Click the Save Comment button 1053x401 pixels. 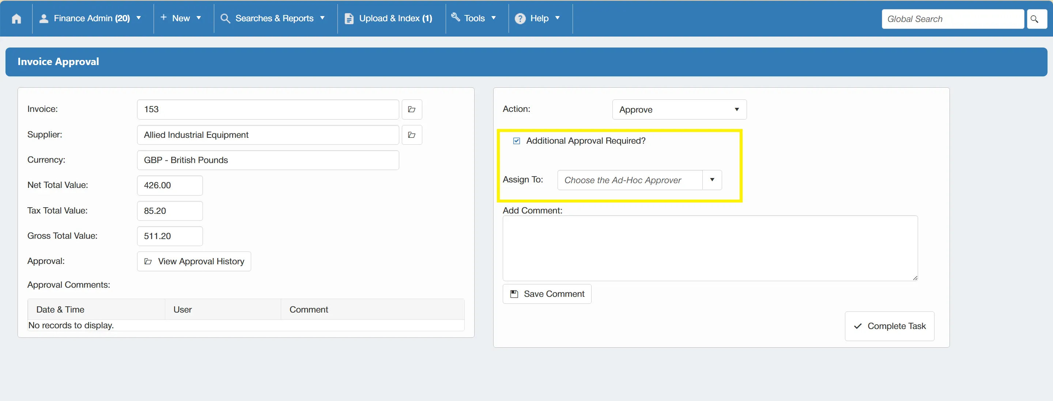[547, 294]
